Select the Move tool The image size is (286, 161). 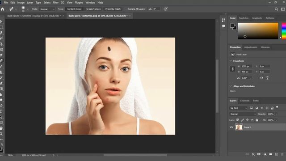[x=1, y=22]
